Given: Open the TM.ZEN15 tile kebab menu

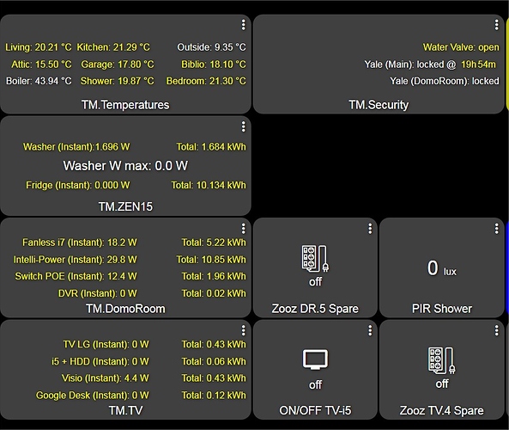Looking at the screenshot, I should [243, 126].
